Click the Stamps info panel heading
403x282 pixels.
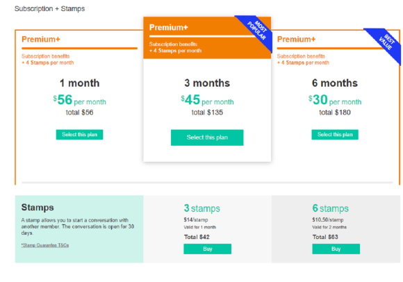pyautogui.click(x=38, y=207)
